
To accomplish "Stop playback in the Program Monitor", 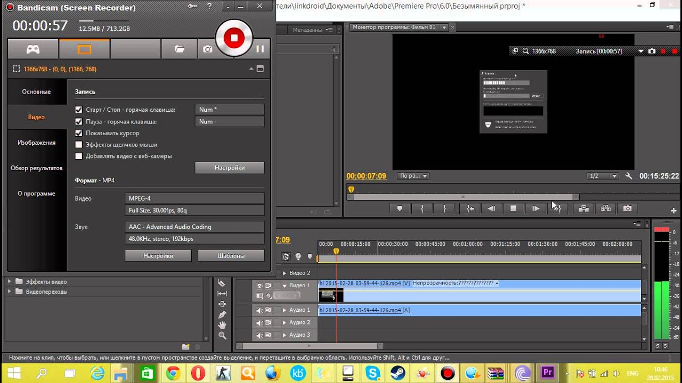I will (x=514, y=209).
